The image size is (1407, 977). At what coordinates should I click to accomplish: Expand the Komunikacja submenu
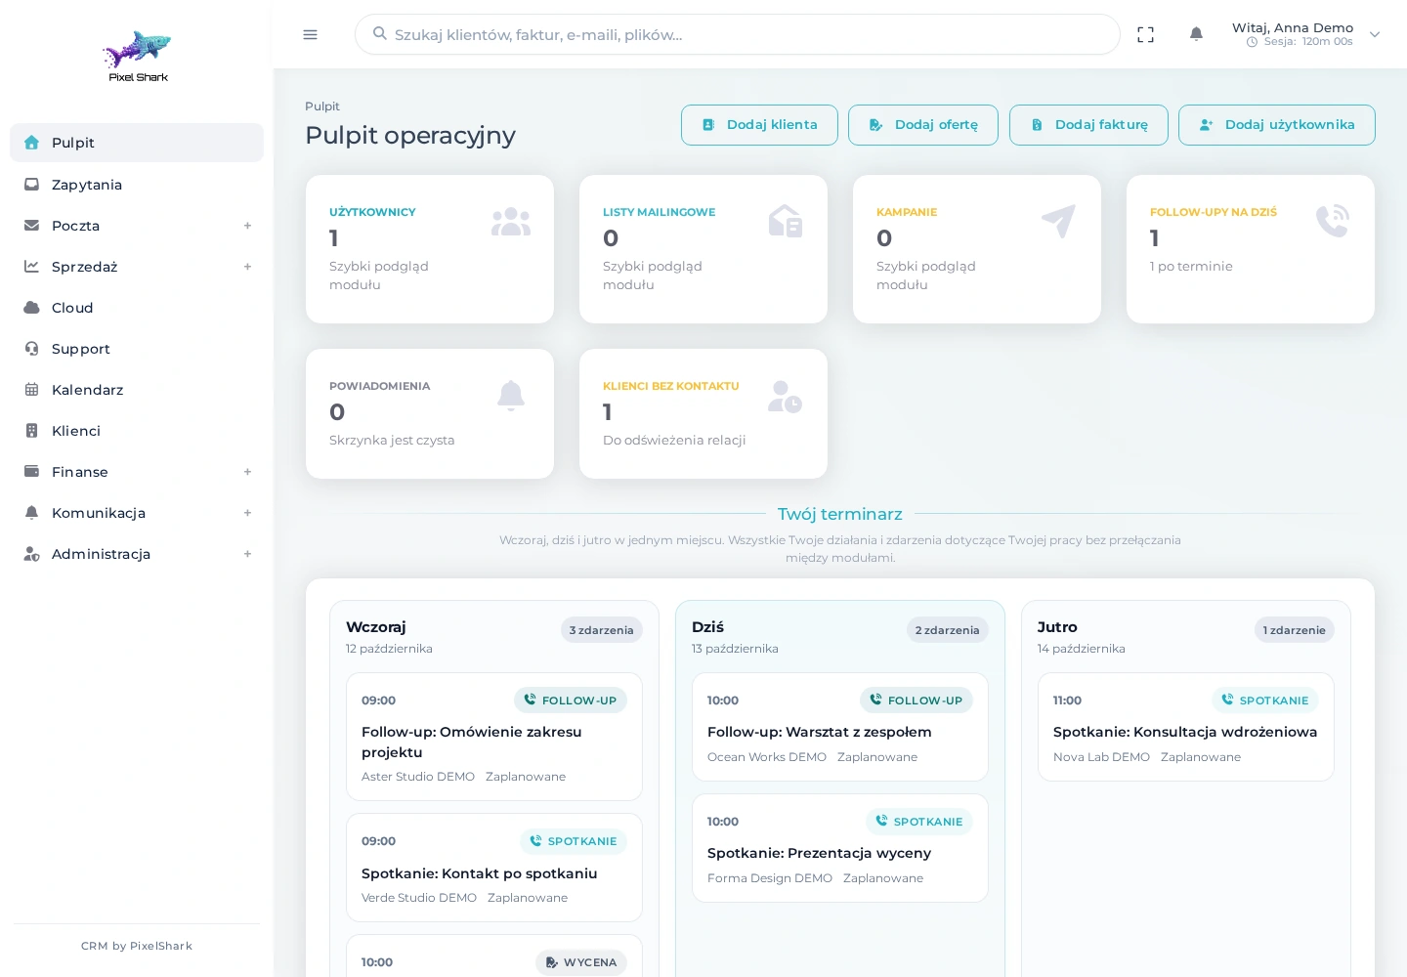pos(247,513)
